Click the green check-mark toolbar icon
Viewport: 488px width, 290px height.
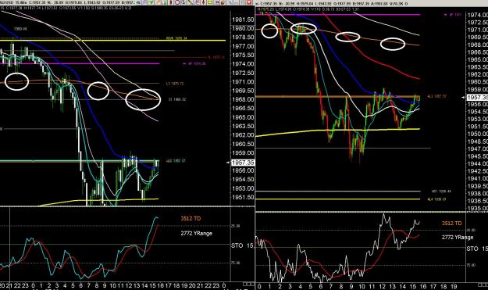(x=151, y=2)
